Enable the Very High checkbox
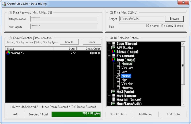This screenshot has width=191, height=124. pyautogui.click(x=118, y=84)
